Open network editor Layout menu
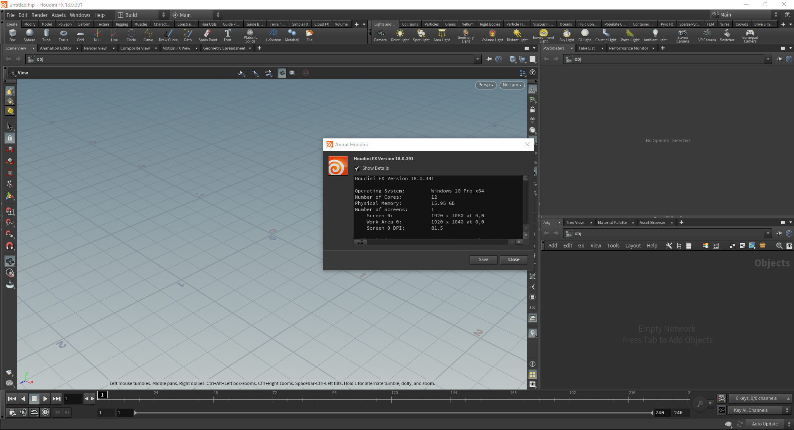This screenshot has height=430, width=794. pos(633,246)
